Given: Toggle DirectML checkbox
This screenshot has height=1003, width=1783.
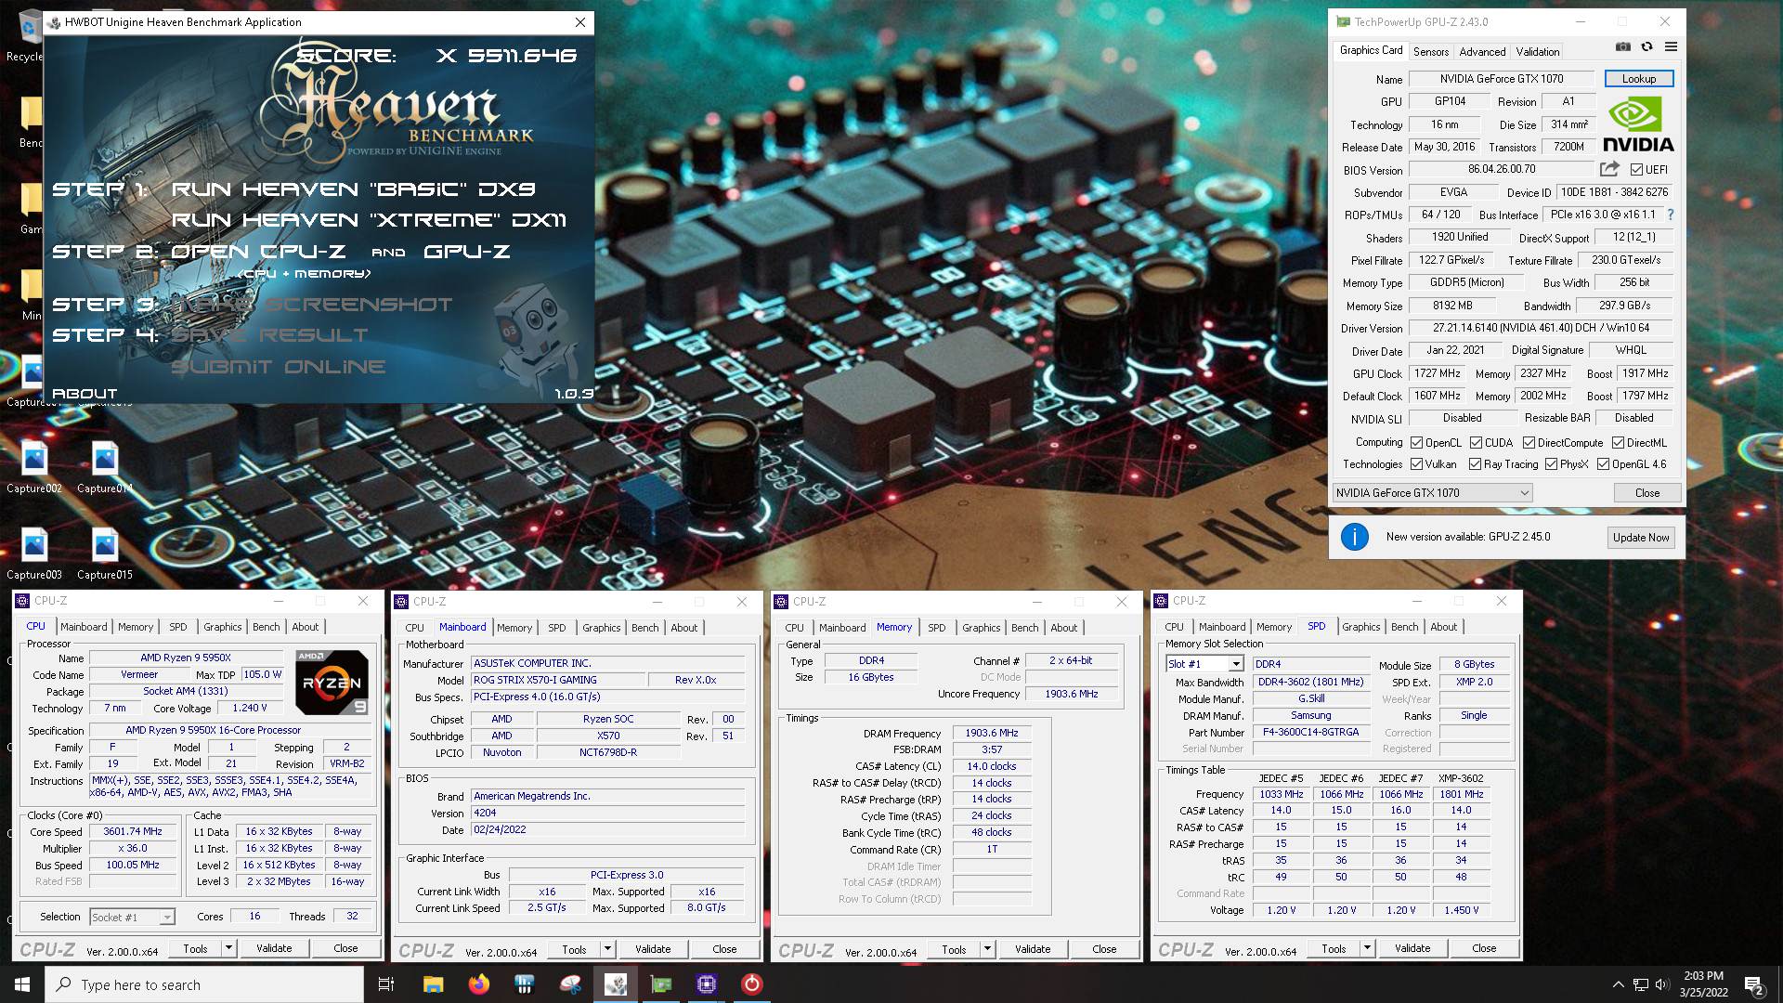Looking at the screenshot, I should tap(1618, 443).
